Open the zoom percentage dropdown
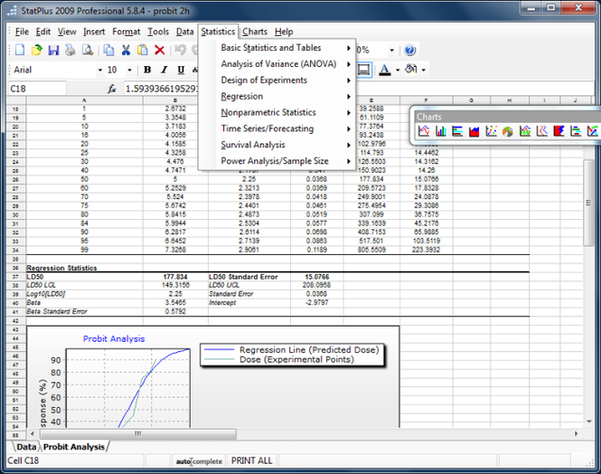 click(x=391, y=51)
